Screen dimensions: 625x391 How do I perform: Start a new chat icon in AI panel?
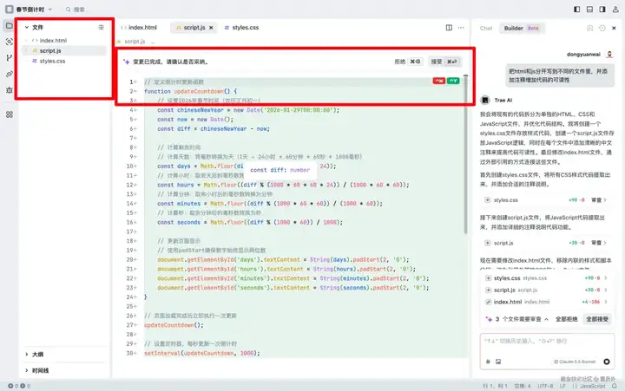point(590,28)
